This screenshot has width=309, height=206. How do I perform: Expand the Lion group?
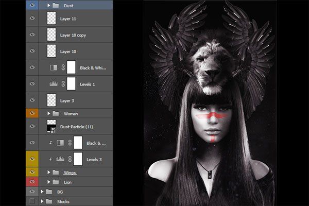click(x=49, y=182)
